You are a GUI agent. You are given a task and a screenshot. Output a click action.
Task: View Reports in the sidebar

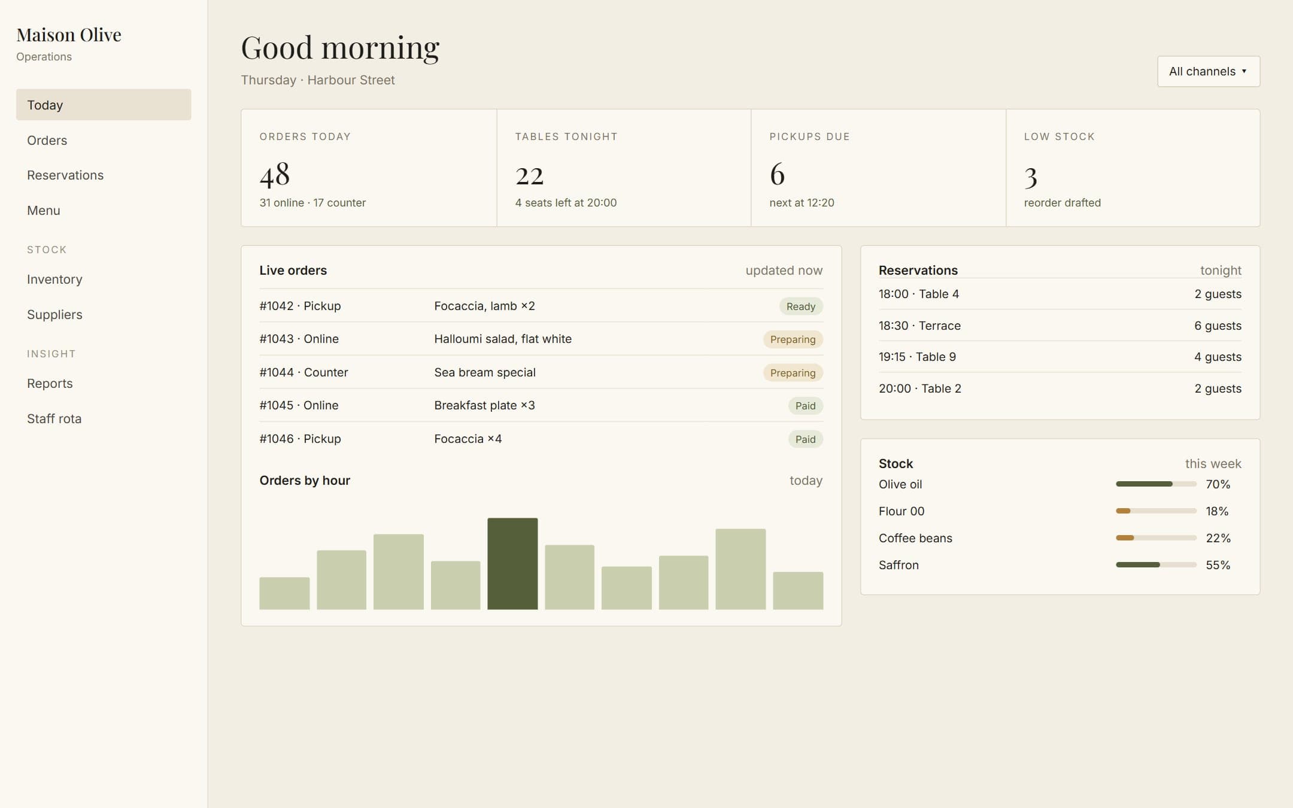(x=104, y=383)
